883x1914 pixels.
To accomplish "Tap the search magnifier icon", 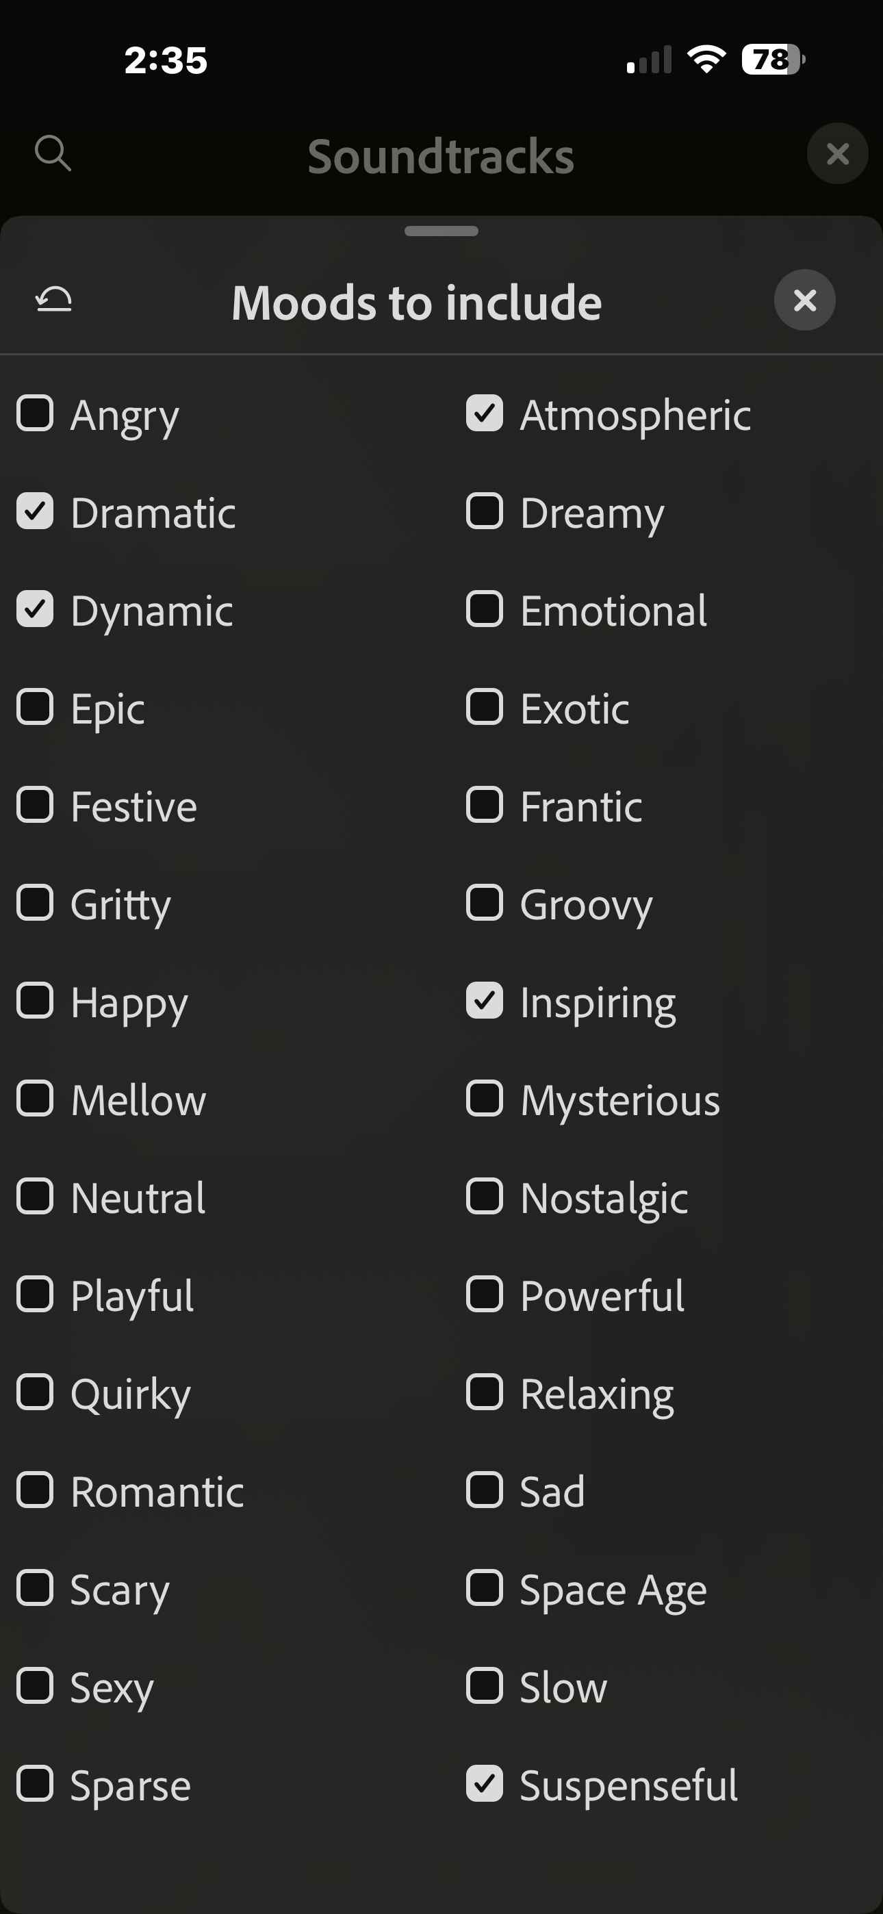I will pos(53,154).
